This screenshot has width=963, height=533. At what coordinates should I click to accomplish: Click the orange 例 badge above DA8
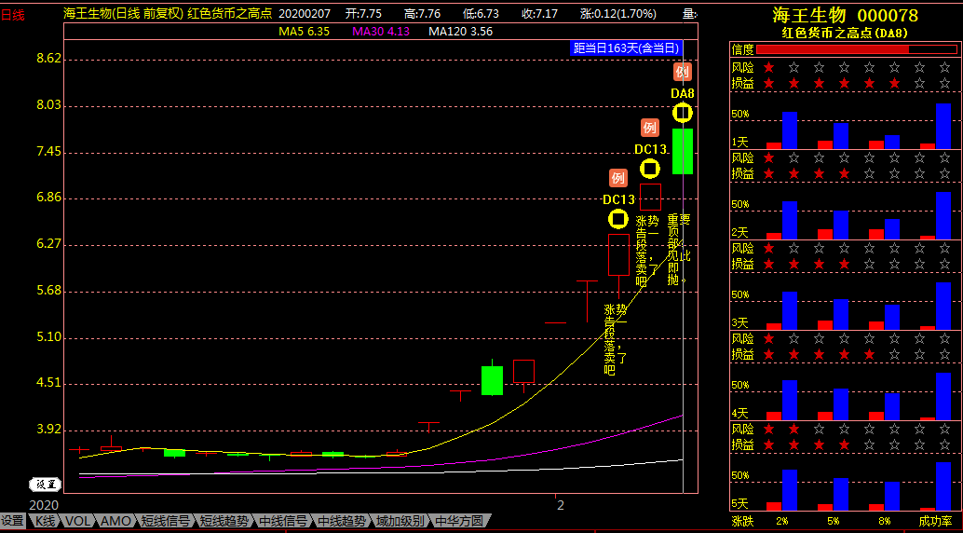coord(683,72)
